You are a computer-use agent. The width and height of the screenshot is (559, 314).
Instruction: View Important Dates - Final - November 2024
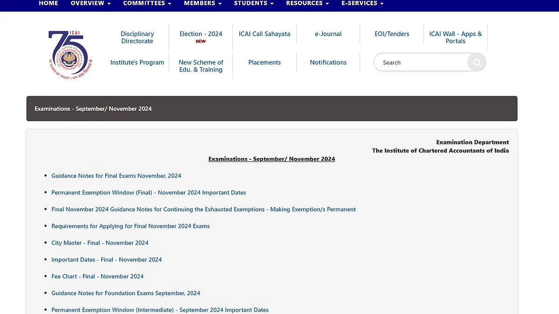click(107, 259)
